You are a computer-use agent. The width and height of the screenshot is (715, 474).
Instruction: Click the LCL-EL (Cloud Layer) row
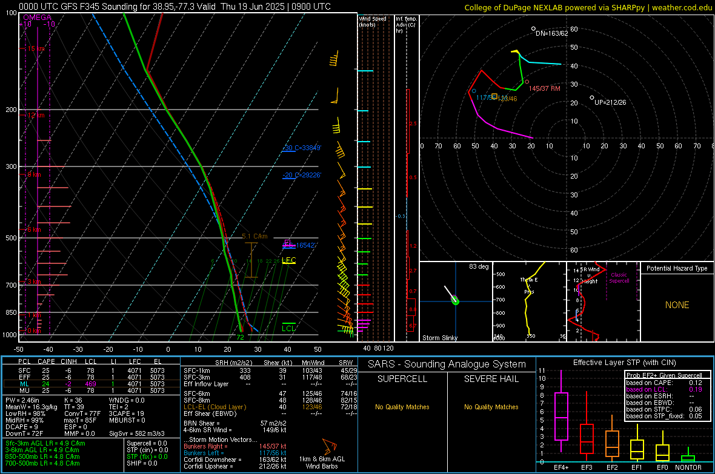(270, 407)
